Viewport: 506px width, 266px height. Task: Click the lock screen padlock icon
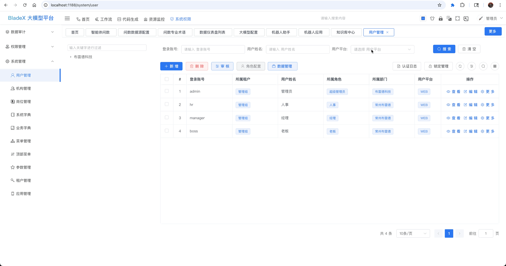pos(440,18)
